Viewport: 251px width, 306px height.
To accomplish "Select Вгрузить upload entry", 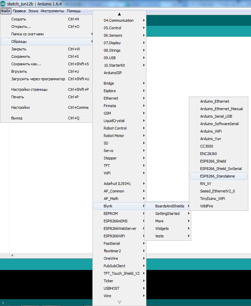I will (x=47, y=71).
